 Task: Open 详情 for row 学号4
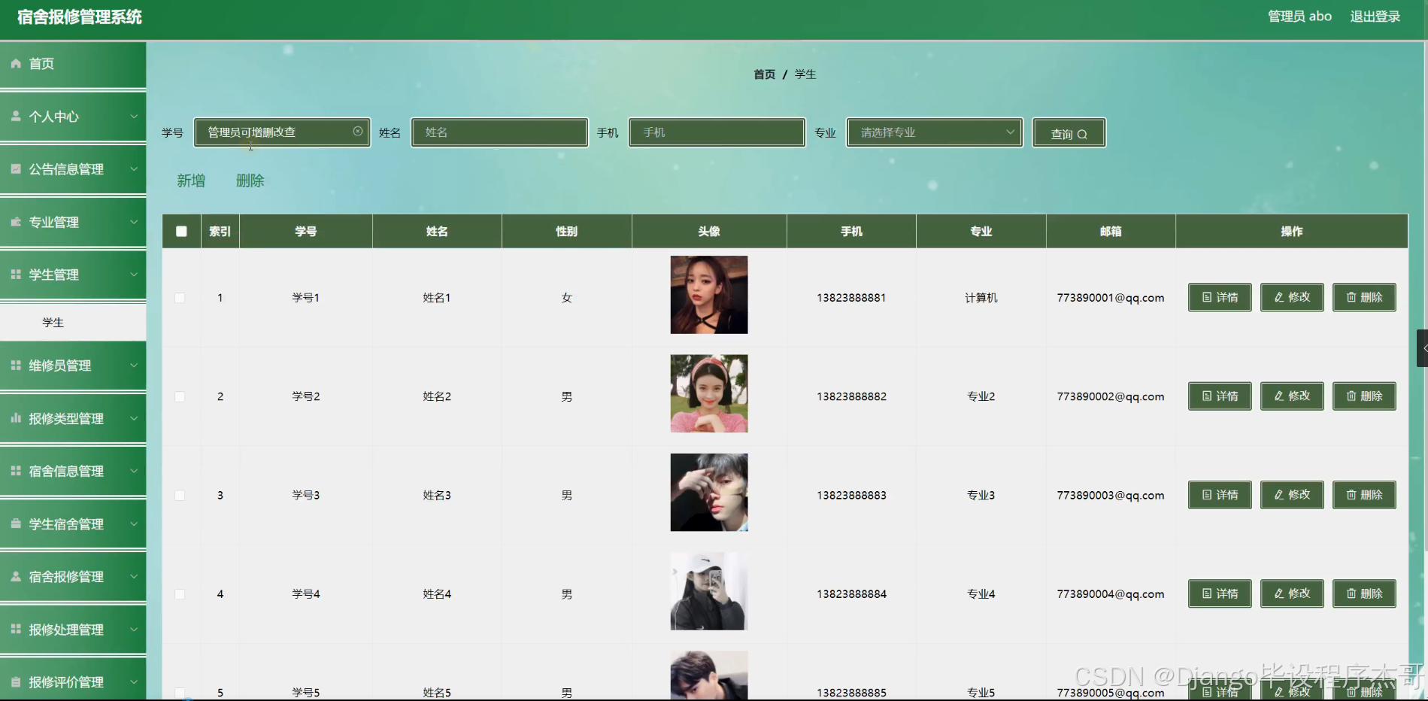coord(1220,593)
